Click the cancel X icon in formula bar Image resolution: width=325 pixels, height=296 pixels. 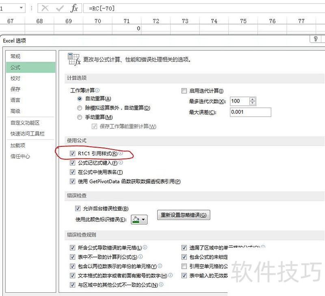click(45, 8)
